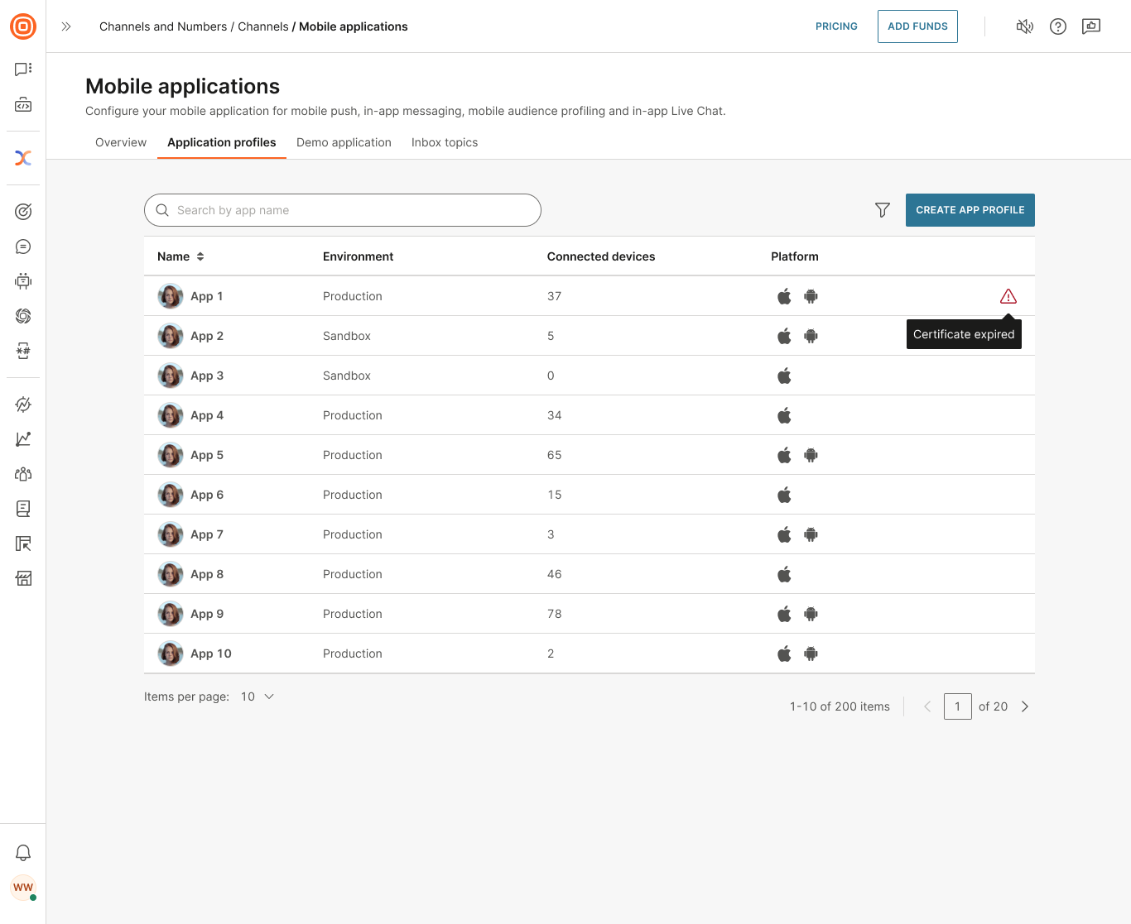The width and height of the screenshot is (1131, 924).
Task: Open the filter icon above the table
Action: (x=882, y=210)
